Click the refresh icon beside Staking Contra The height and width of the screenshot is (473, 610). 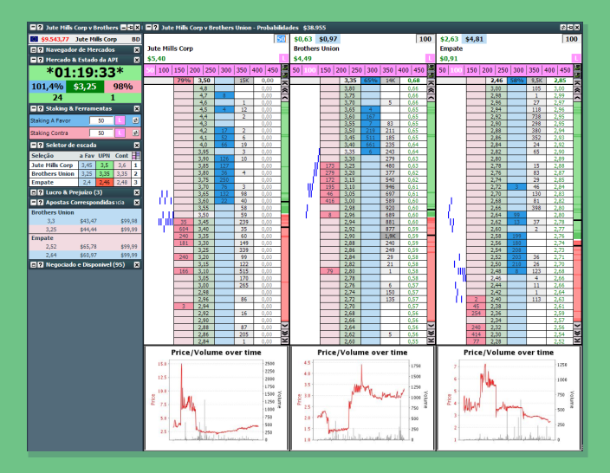pyautogui.click(x=135, y=133)
